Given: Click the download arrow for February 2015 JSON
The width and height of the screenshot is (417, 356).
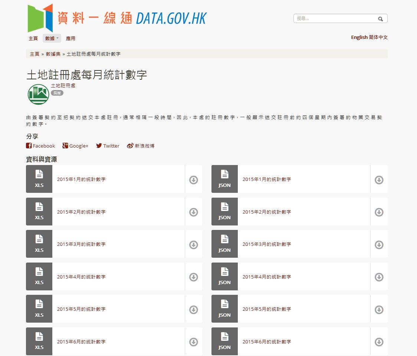Looking at the screenshot, I should pos(379,212).
